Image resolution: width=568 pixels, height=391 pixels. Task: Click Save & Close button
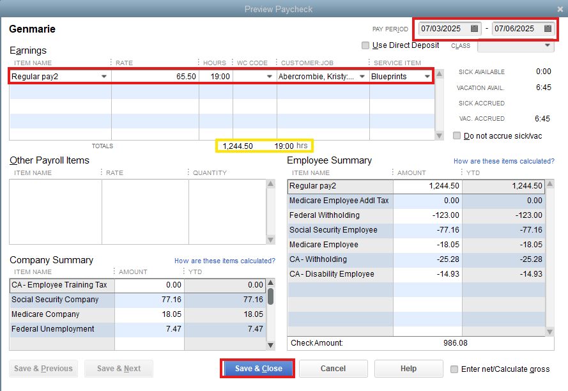tap(258, 369)
